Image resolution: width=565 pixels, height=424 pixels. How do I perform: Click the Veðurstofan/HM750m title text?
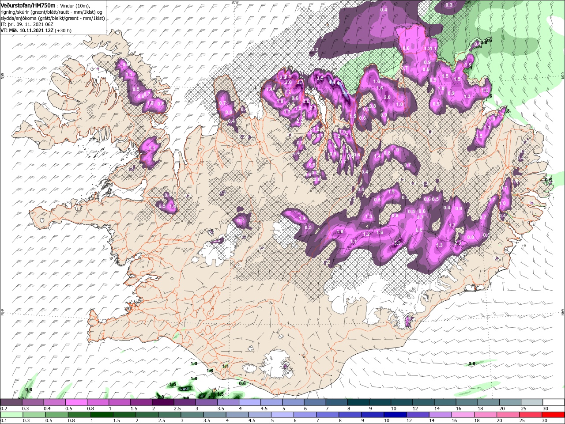coord(29,5)
